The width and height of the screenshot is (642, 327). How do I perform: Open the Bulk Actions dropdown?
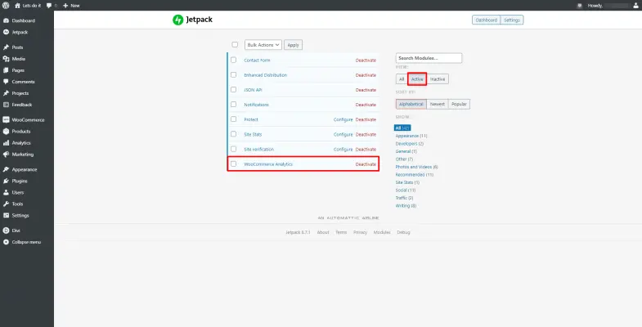click(263, 45)
